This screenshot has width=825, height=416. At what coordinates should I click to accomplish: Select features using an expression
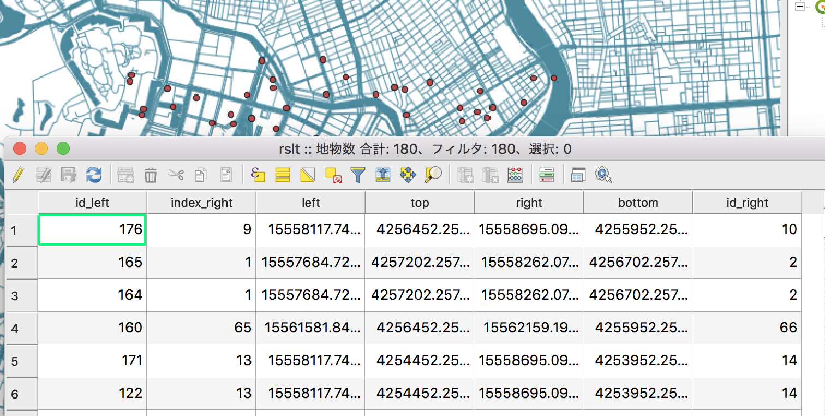(x=256, y=175)
